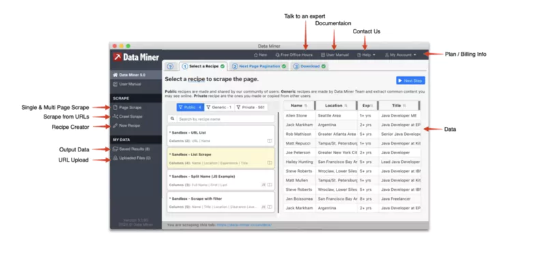This screenshot has width=546, height=253.
Task: Click the Hailey Hunting name cell
Action: click(300, 162)
